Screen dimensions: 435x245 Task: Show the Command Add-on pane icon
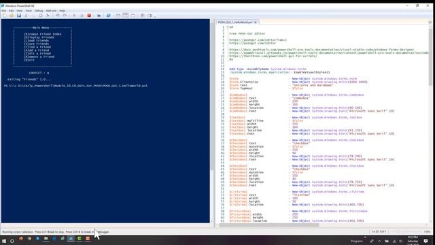coord(150,15)
